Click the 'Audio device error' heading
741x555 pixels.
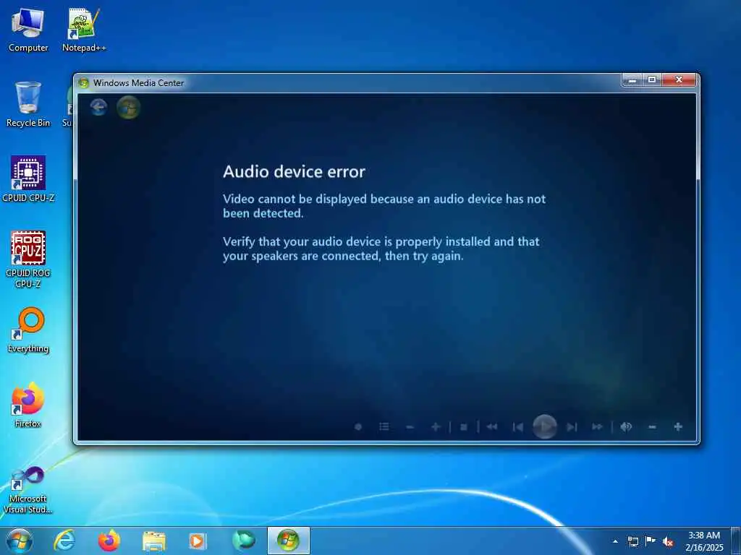click(294, 172)
